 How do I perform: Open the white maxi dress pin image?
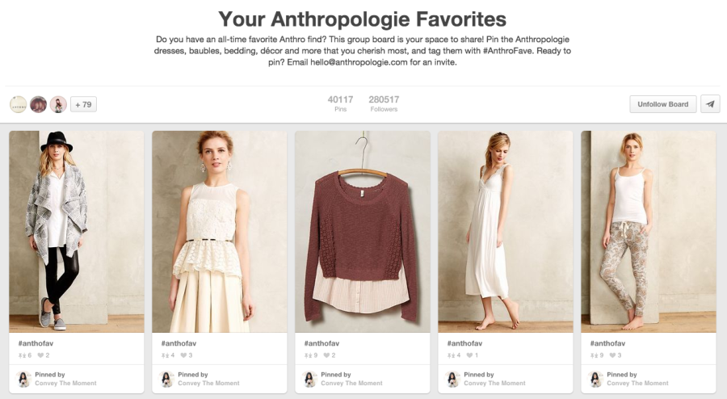[x=505, y=232]
